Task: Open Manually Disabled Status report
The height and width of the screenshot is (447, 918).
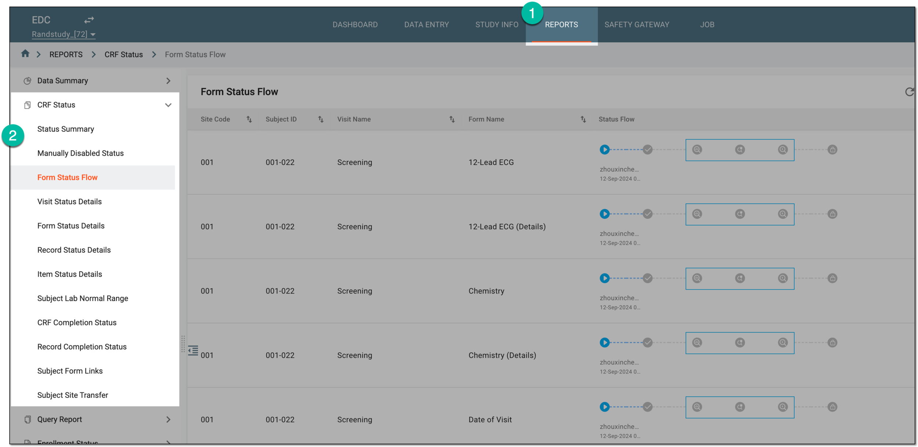Action: 80,153
